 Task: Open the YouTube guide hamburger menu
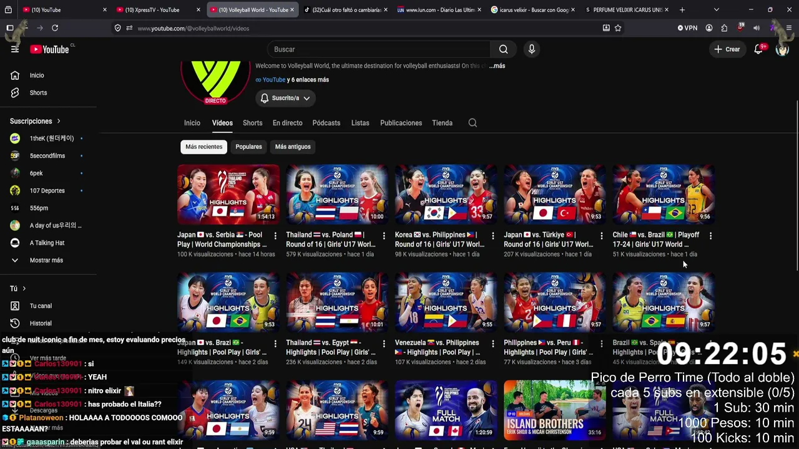click(15, 49)
